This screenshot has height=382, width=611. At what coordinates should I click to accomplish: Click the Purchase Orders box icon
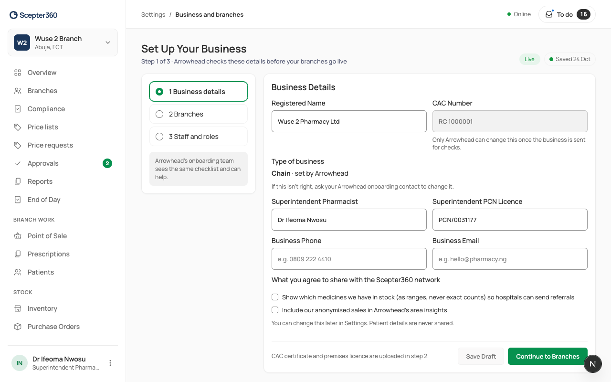click(x=18, y=327)
